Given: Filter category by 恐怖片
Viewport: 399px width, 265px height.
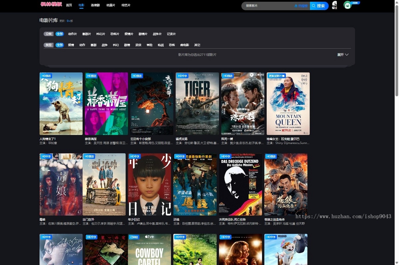Looking at the screenshot, I should tap(115, 34).
